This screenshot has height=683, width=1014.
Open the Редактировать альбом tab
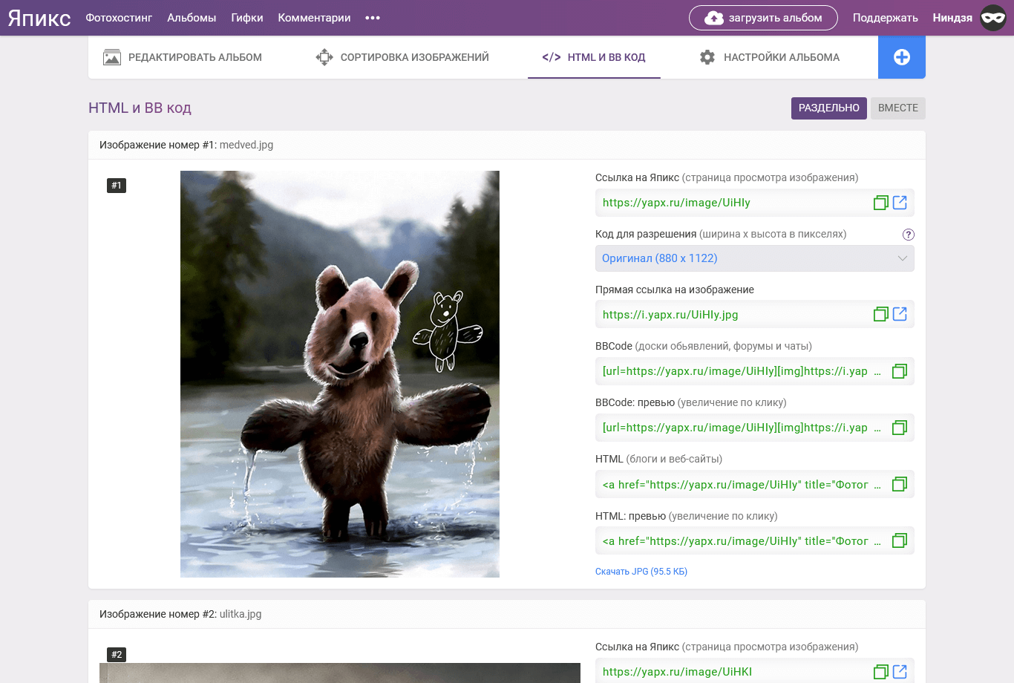coord(183,57)
